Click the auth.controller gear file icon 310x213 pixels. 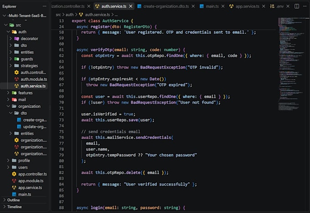point(16,72)
